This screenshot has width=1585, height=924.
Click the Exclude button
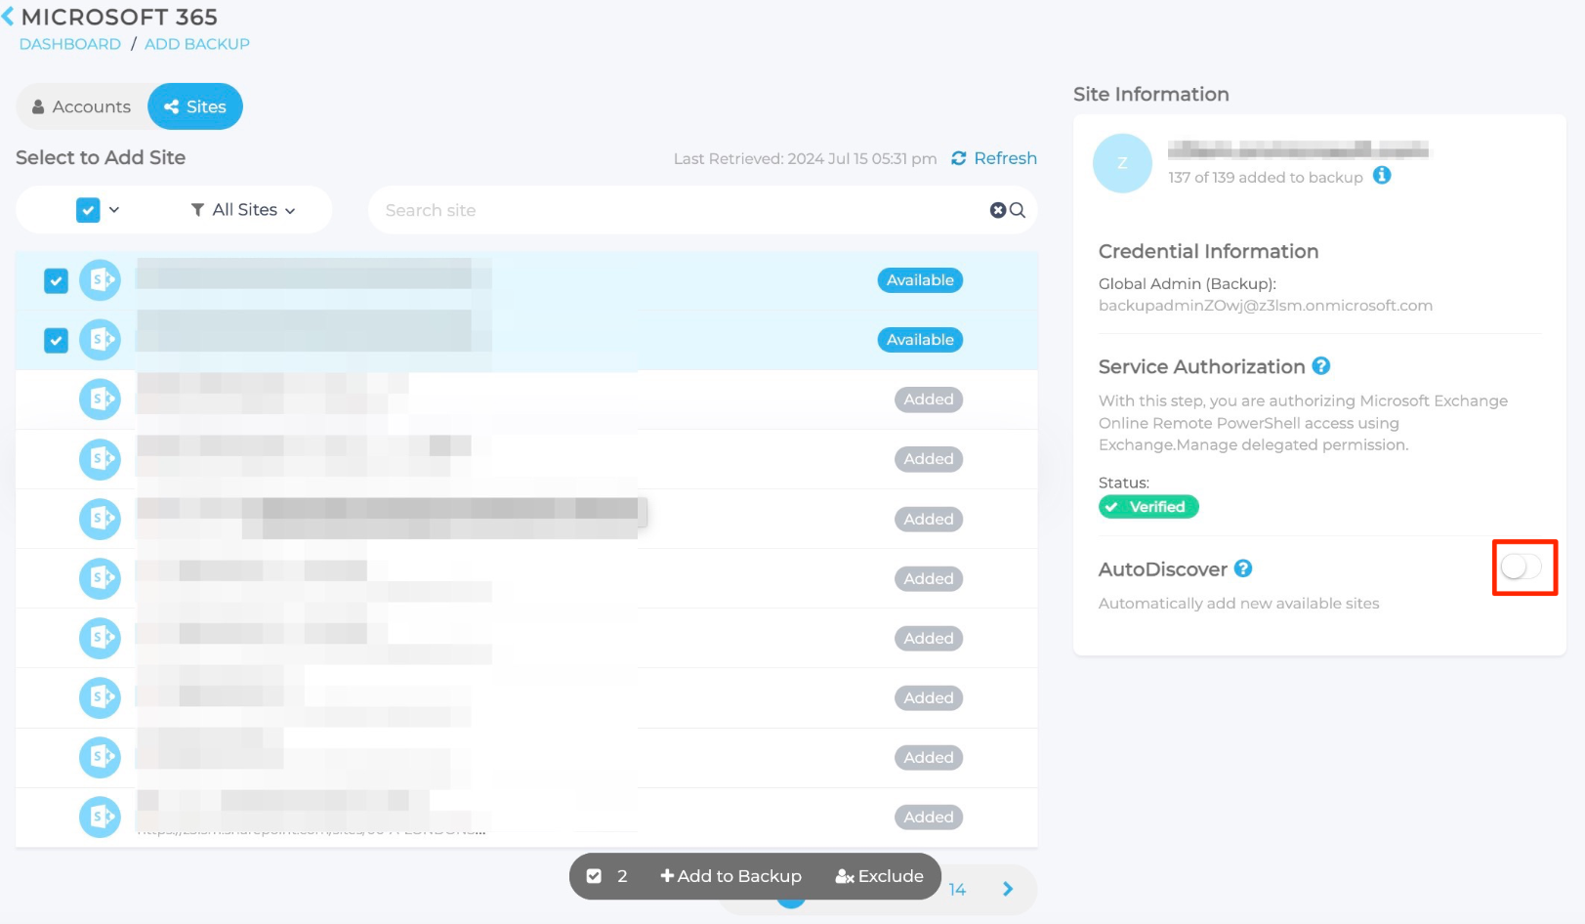point(879,876)
